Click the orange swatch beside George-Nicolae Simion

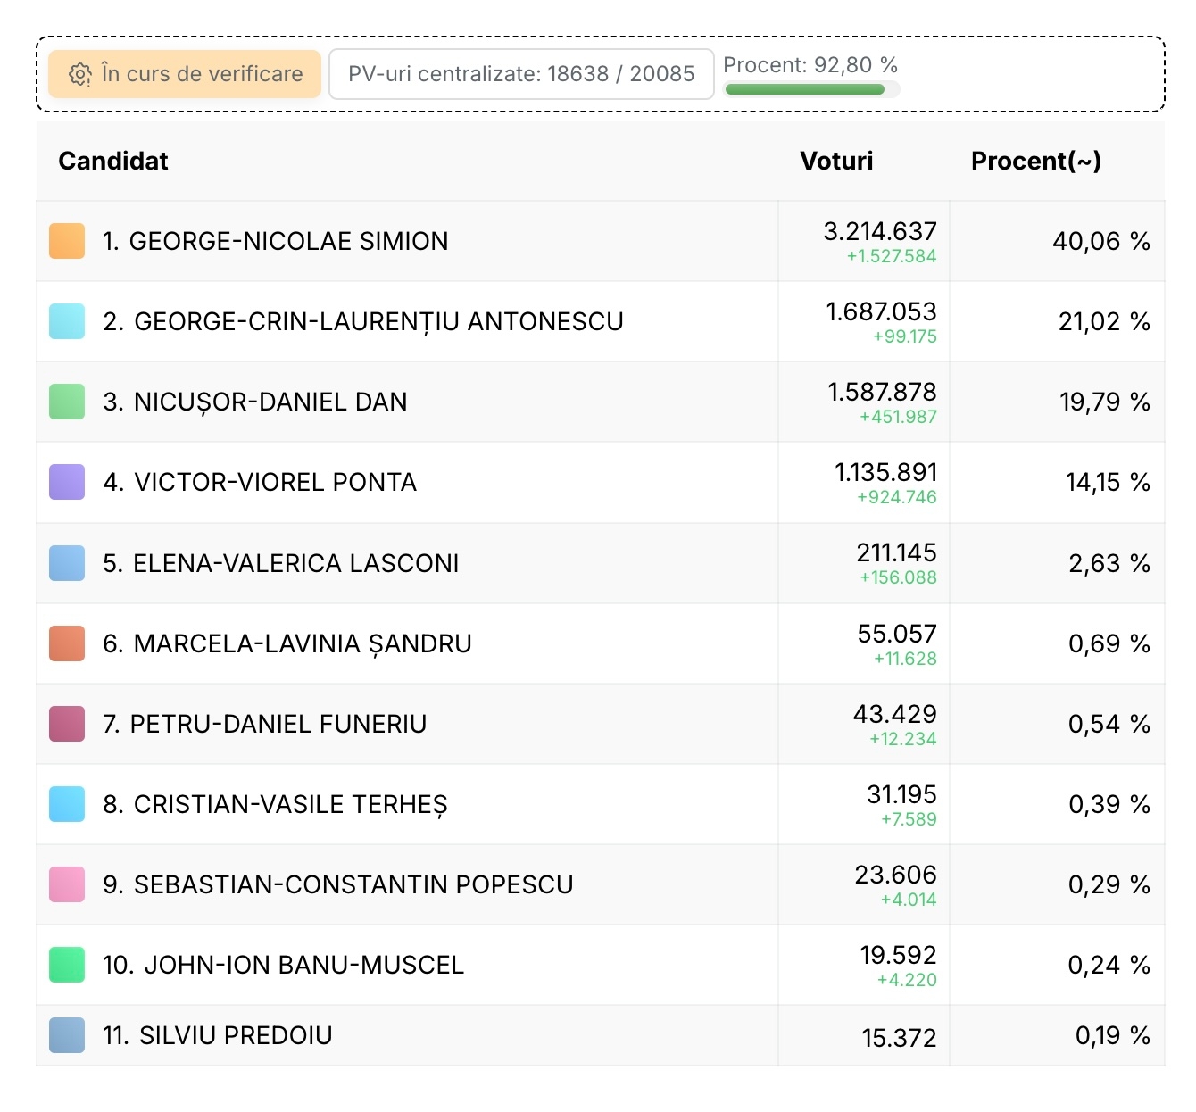(x=67, y=241)
